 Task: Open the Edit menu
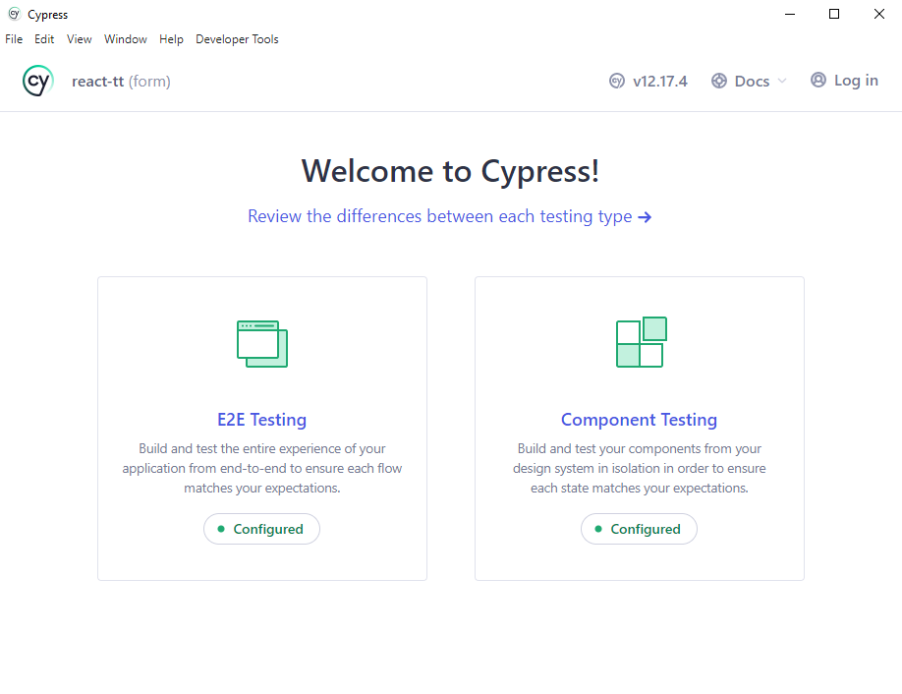coord(44,39)
